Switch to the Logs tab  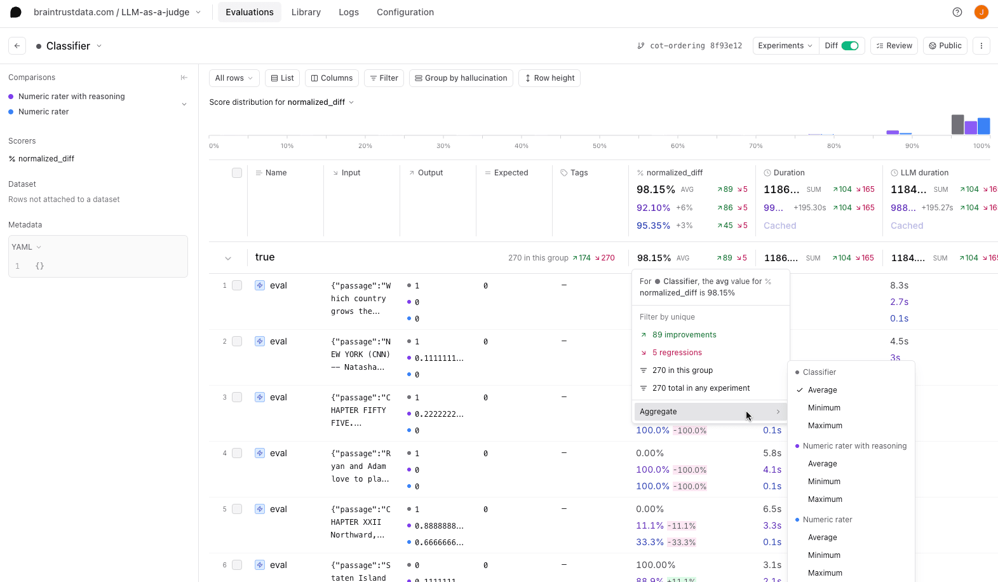point(348,12)
